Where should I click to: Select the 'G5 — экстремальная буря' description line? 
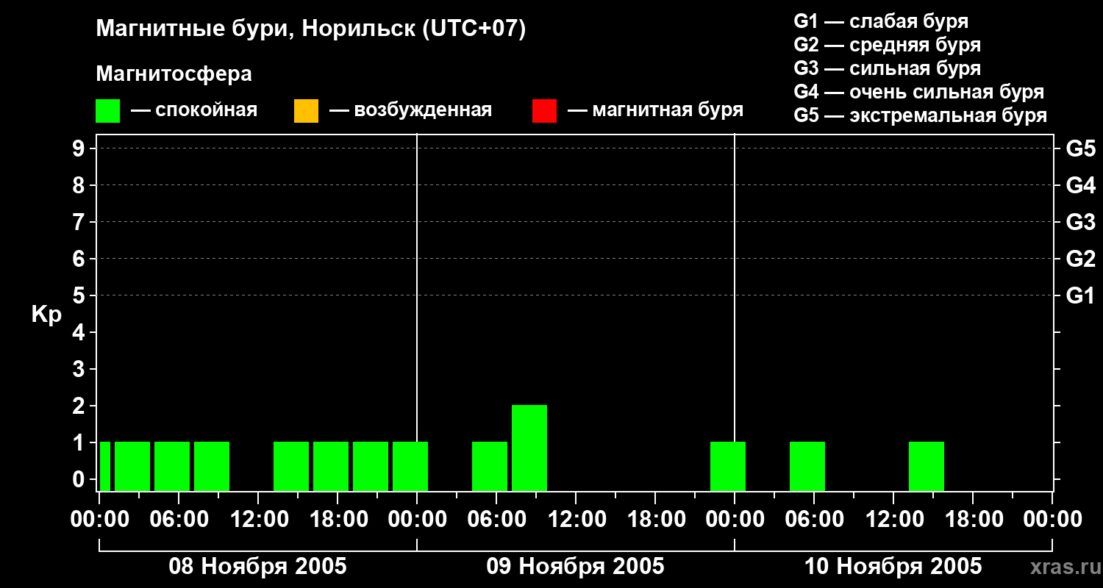(x=921, y=115)
